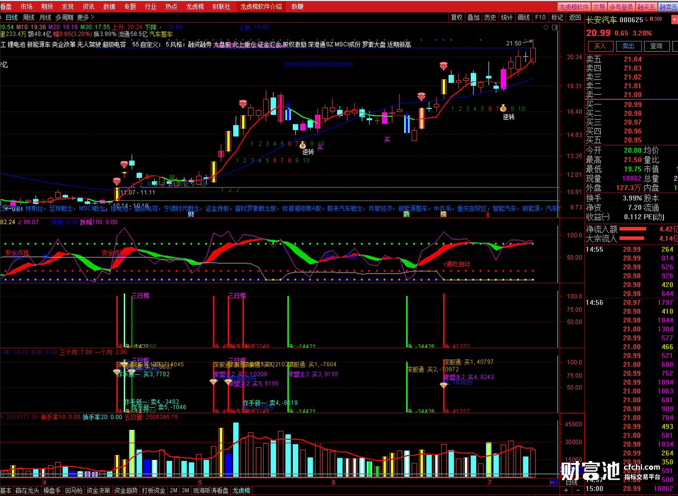678x496 pixels.
Task: Open the 教鞭 menu
Action: pos(297,7)
